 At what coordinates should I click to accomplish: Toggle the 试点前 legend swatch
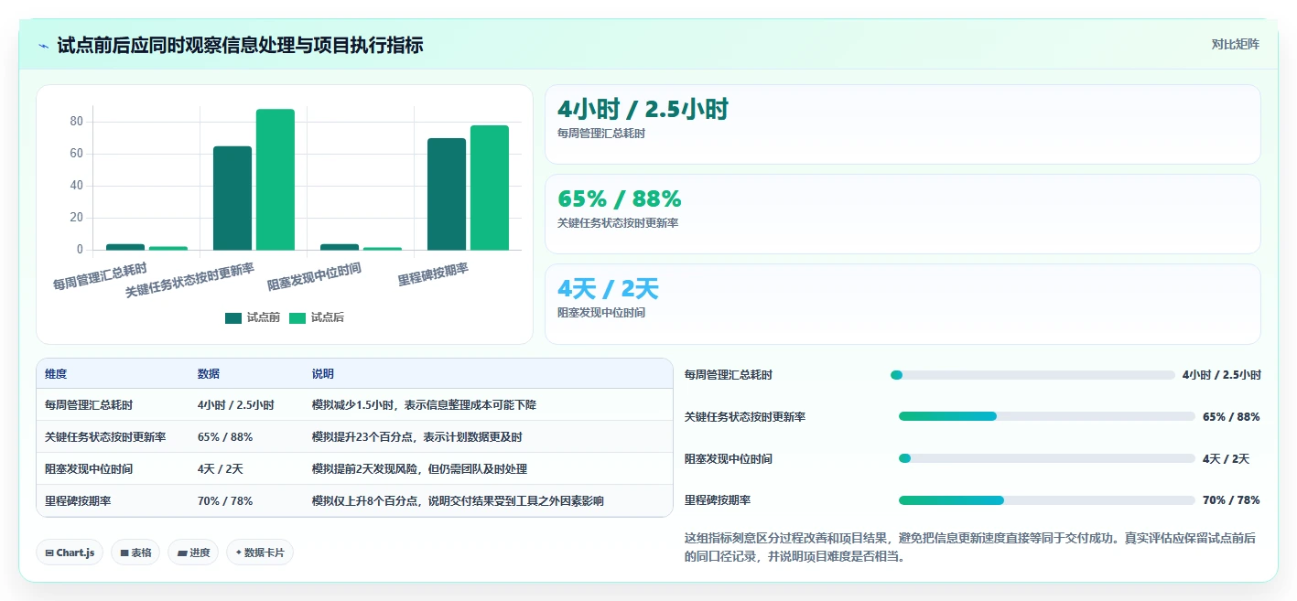(233, 318)
